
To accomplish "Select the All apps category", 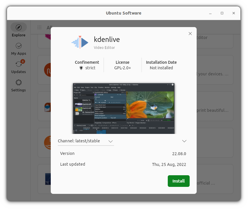I will [x=49, y=27].
